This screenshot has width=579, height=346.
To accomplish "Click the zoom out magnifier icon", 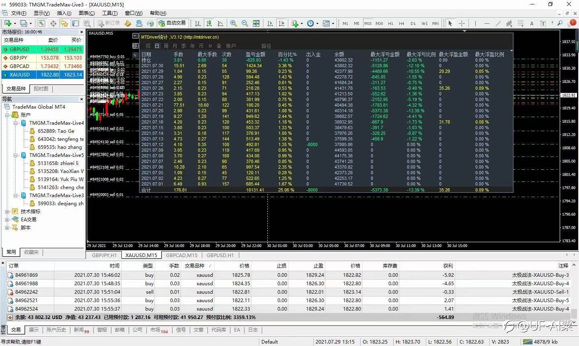I will tap(244, 23).
